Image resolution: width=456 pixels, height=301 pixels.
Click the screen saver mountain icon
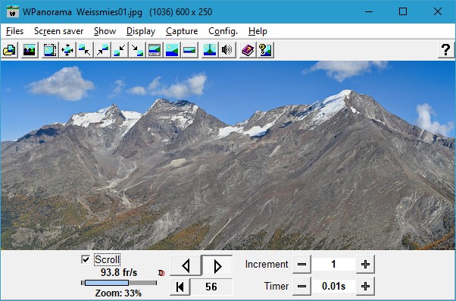click(x=30, y=50)
